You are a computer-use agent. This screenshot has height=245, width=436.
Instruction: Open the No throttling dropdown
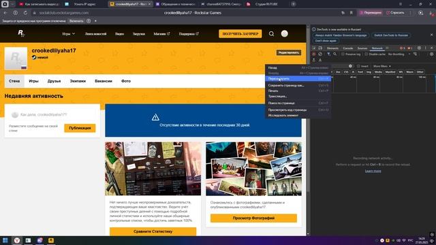399,54
